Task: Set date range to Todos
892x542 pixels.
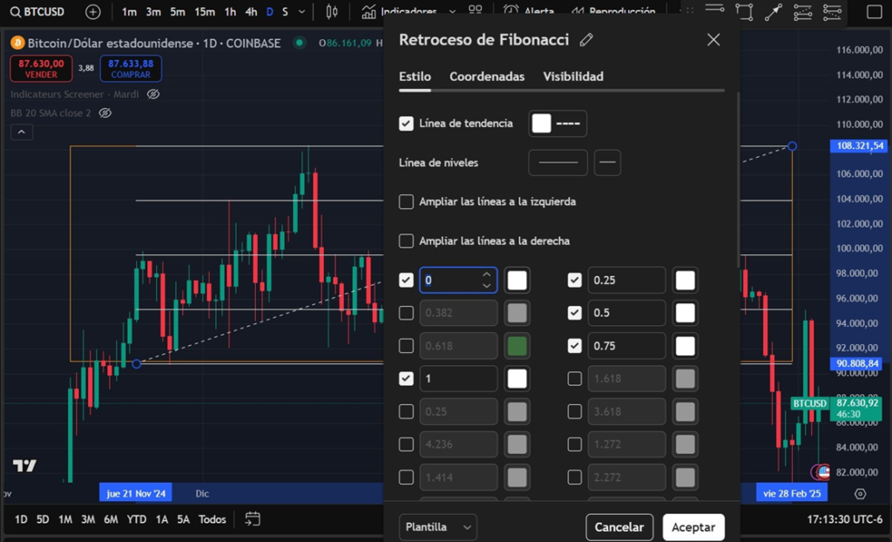Action: [x=213, y=519]
